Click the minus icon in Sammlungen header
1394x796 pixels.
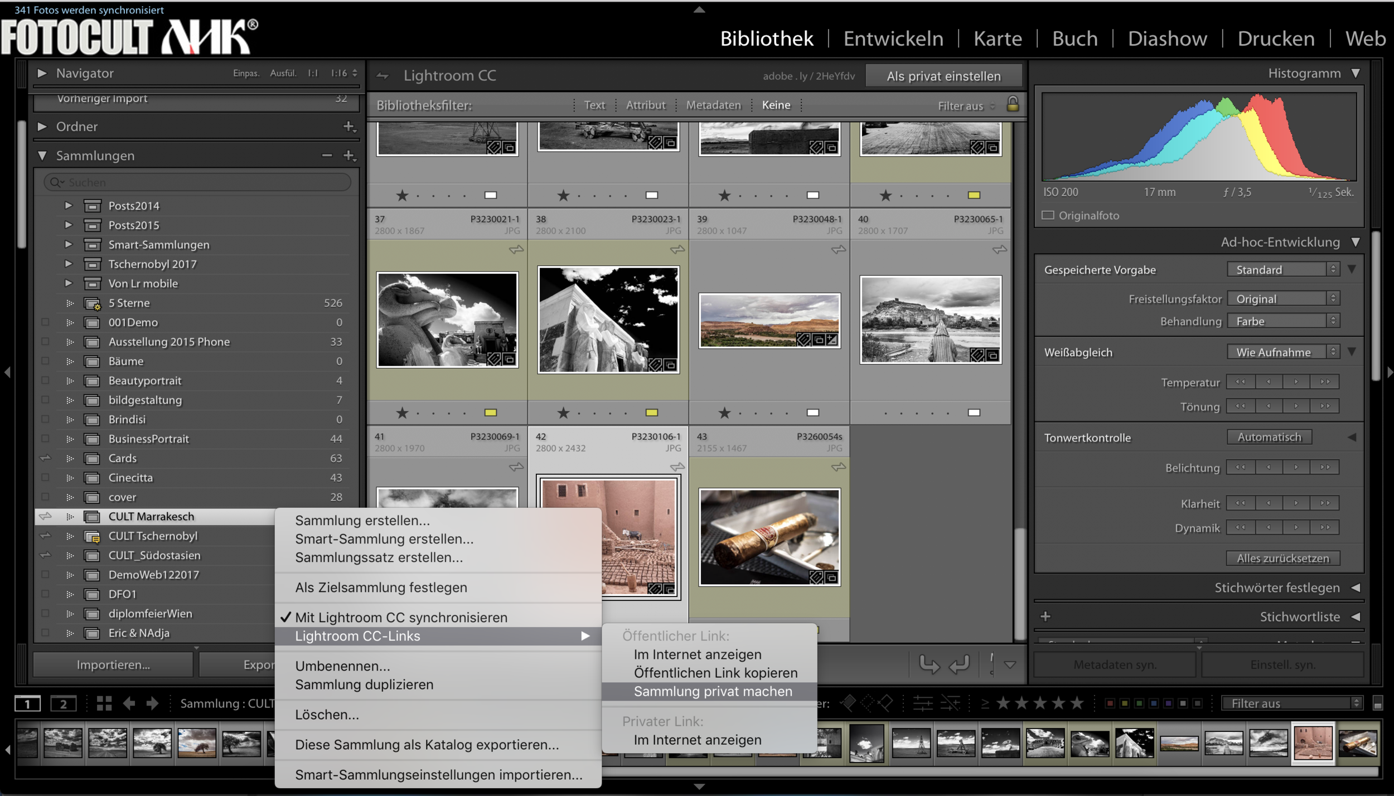coord(327,156)
